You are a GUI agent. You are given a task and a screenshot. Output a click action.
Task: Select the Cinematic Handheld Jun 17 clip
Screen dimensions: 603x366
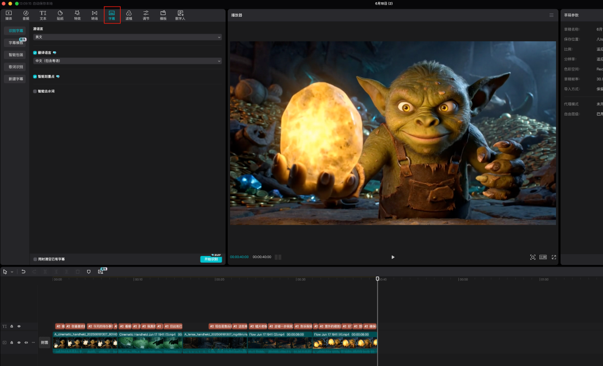tap(150, 343)
